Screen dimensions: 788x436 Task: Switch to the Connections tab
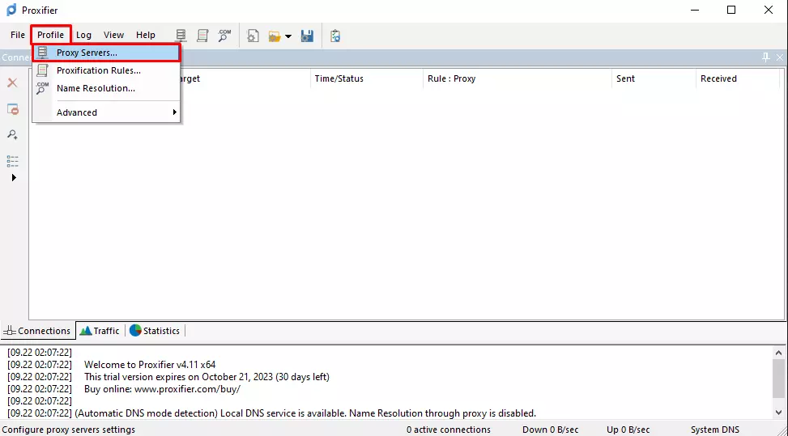(38, 331)
